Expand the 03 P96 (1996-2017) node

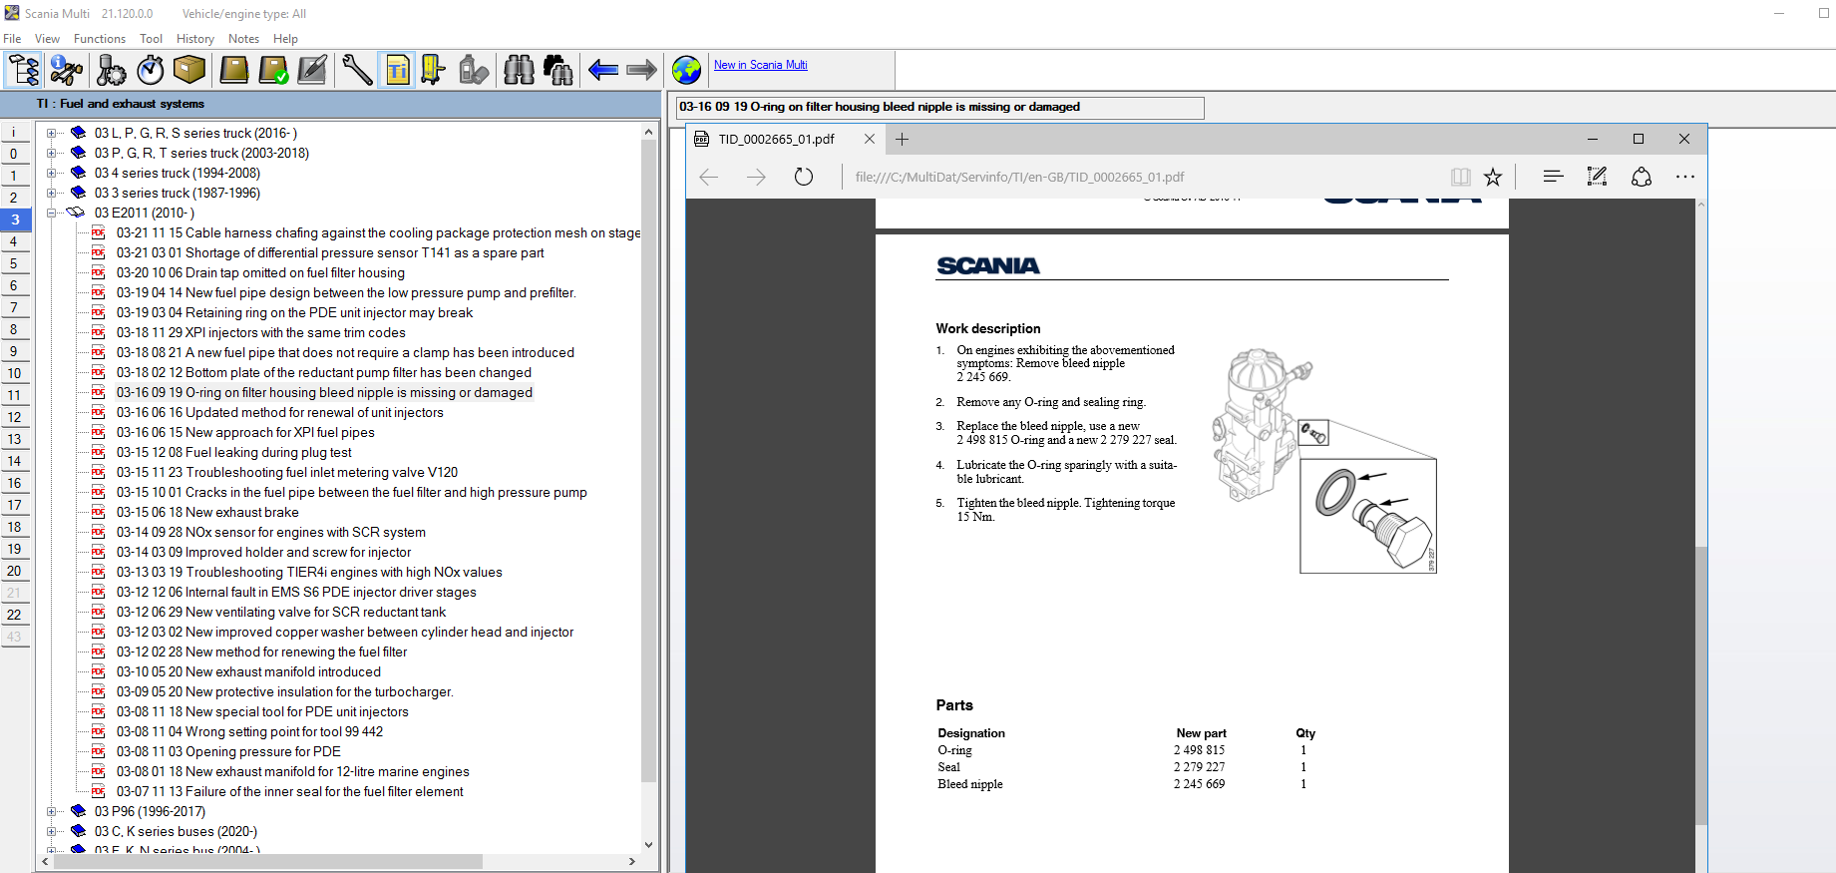[52, 811]
